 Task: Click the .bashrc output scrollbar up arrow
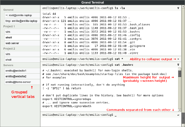coord(180,69)
